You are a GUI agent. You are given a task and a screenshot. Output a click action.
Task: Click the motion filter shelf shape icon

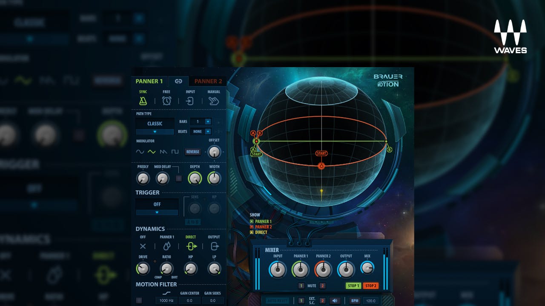click(x=166, y=293)
